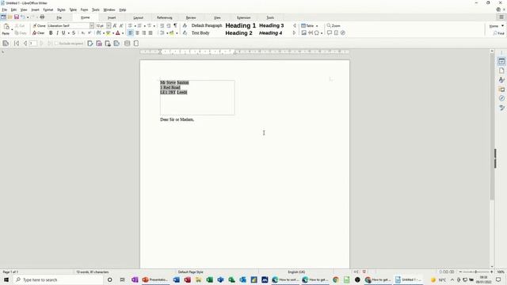Center align the paragraph
This screenshot has height=285, width=507.
[137, 33]
